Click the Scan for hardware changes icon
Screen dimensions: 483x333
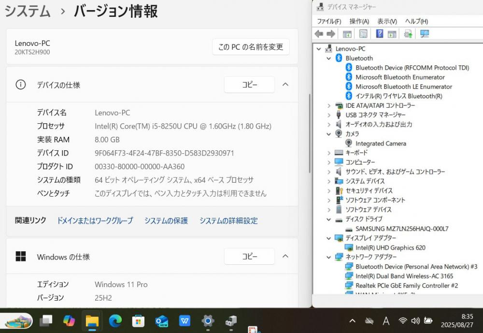coord(425,34)
